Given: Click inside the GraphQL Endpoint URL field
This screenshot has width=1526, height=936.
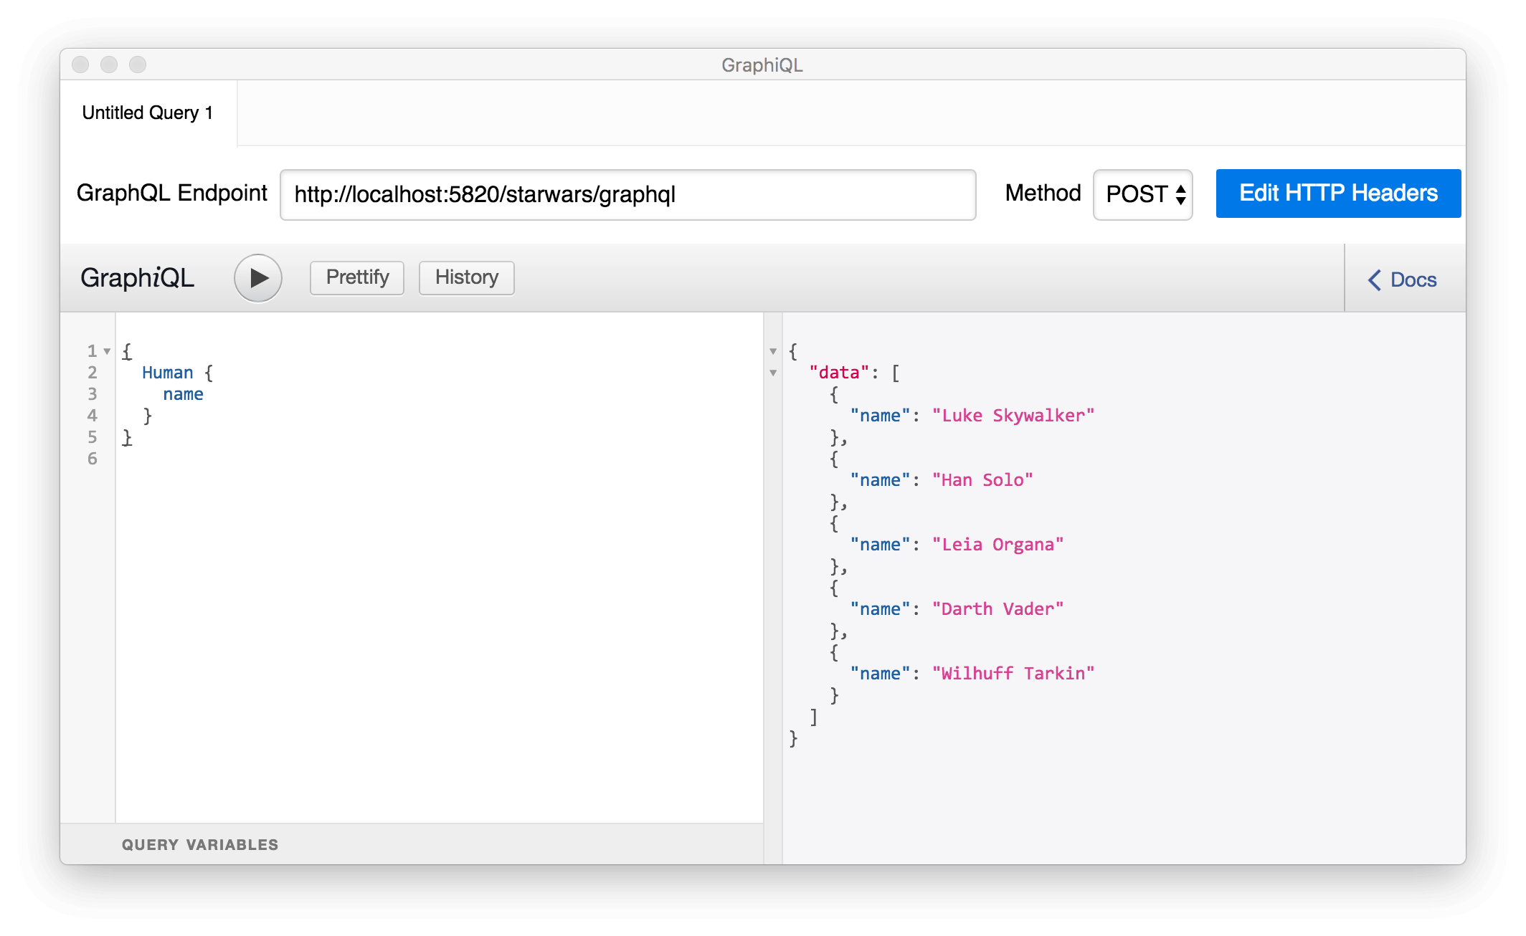Looking at the screenshot, I should [627, 194].
